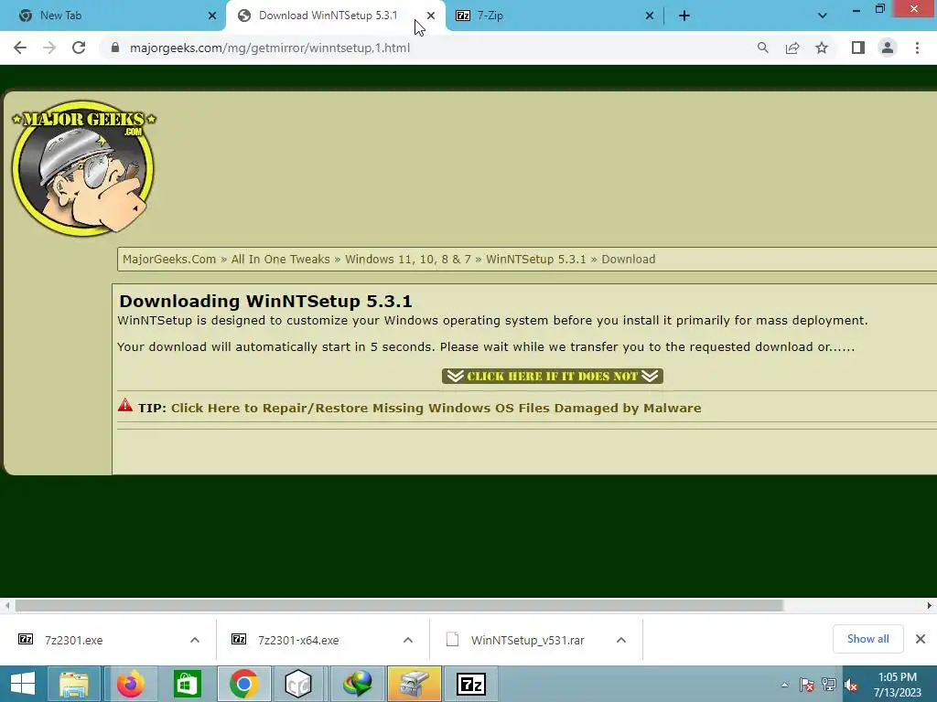Select the Download WinNTSetup 5.3.1 tab

pos(328,16)
